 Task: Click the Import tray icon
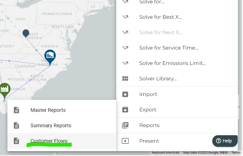[125, 94]
